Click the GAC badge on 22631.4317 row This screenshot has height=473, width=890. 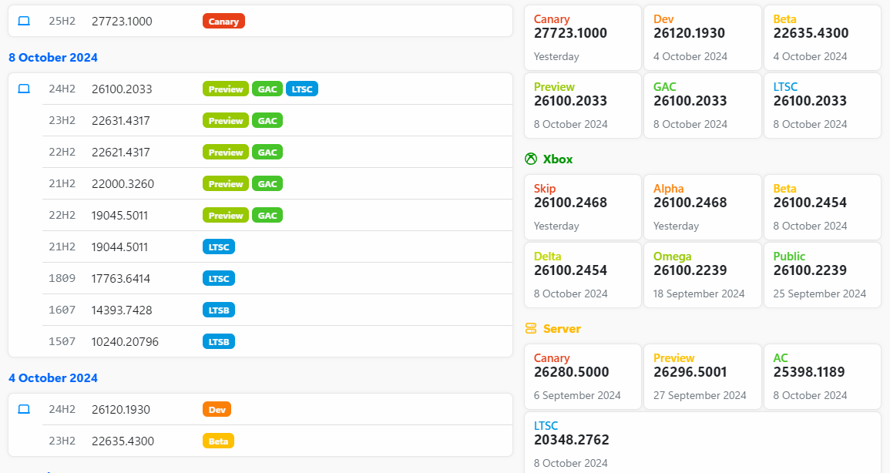(x=267, y=121)
